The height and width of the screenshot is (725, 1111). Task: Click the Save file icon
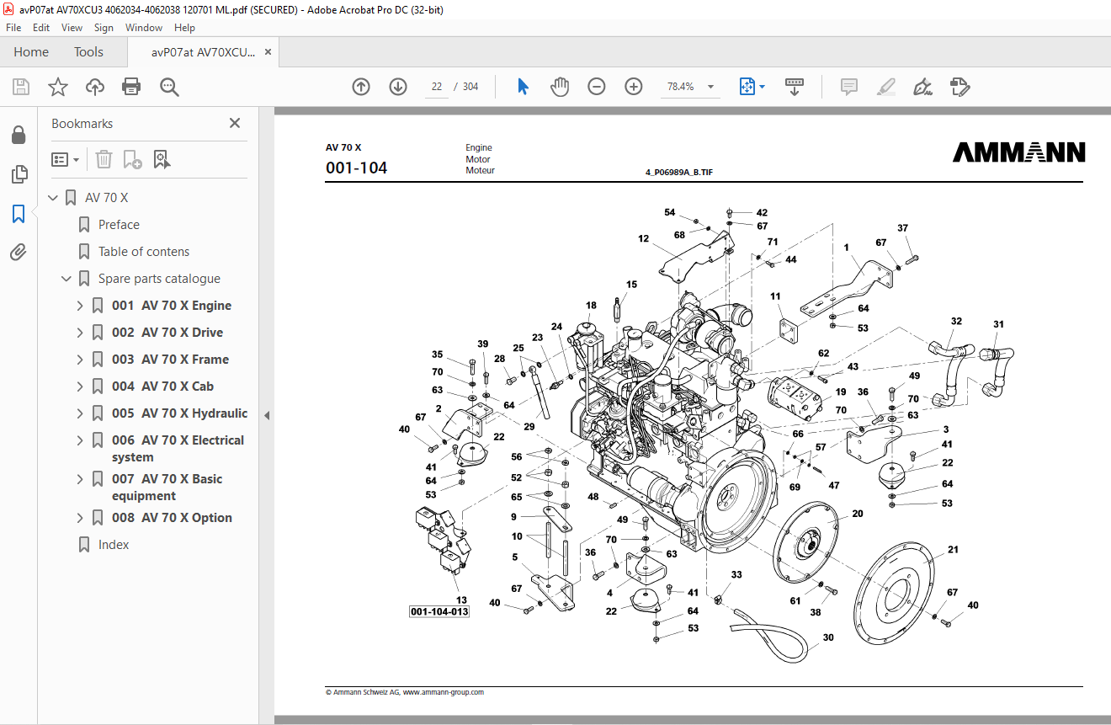pos(21,87)
